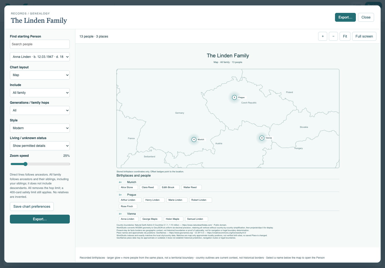The image size is (385, 268).
Task: Adjust the Zoom speed slider
Action: 40,164
